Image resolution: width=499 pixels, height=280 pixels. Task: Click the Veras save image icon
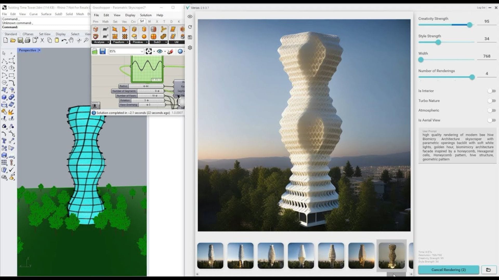190,37
